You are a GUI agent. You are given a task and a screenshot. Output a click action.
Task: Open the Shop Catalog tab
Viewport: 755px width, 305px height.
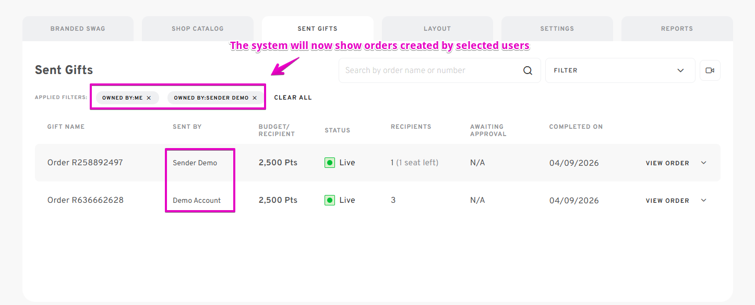coord(197,29)
